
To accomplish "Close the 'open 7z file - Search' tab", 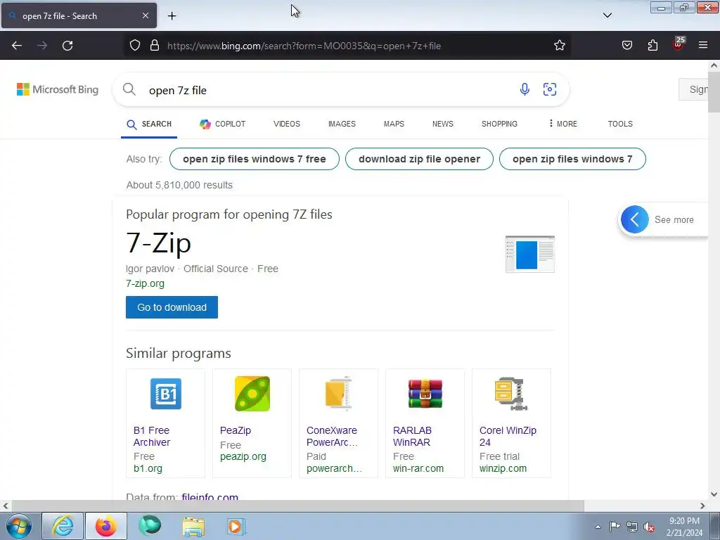I will point(145,15).
